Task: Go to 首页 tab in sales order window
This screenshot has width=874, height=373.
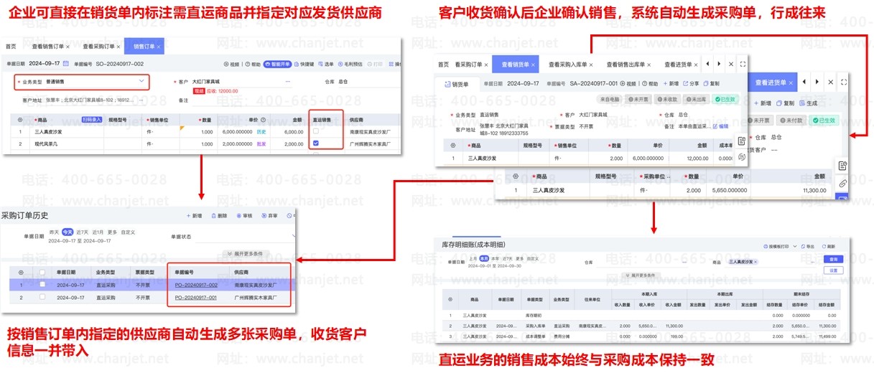Action: pos(11,47)
